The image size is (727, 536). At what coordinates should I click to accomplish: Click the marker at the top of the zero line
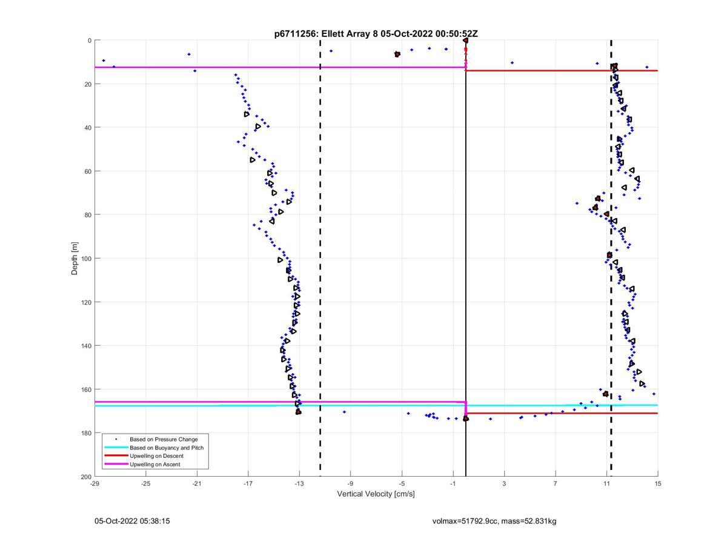pos(465,41)
